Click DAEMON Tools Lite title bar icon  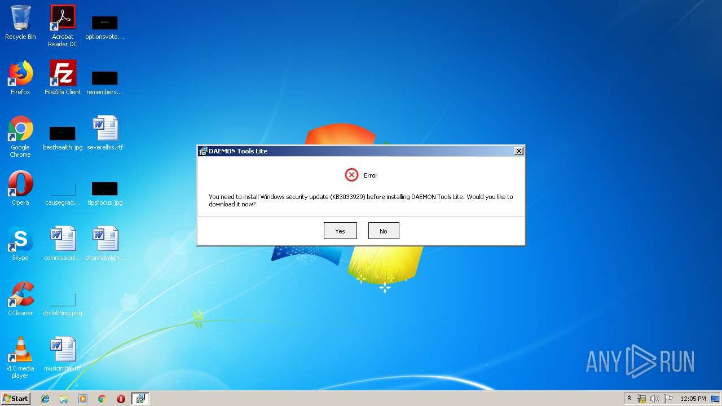pos(203,151)
